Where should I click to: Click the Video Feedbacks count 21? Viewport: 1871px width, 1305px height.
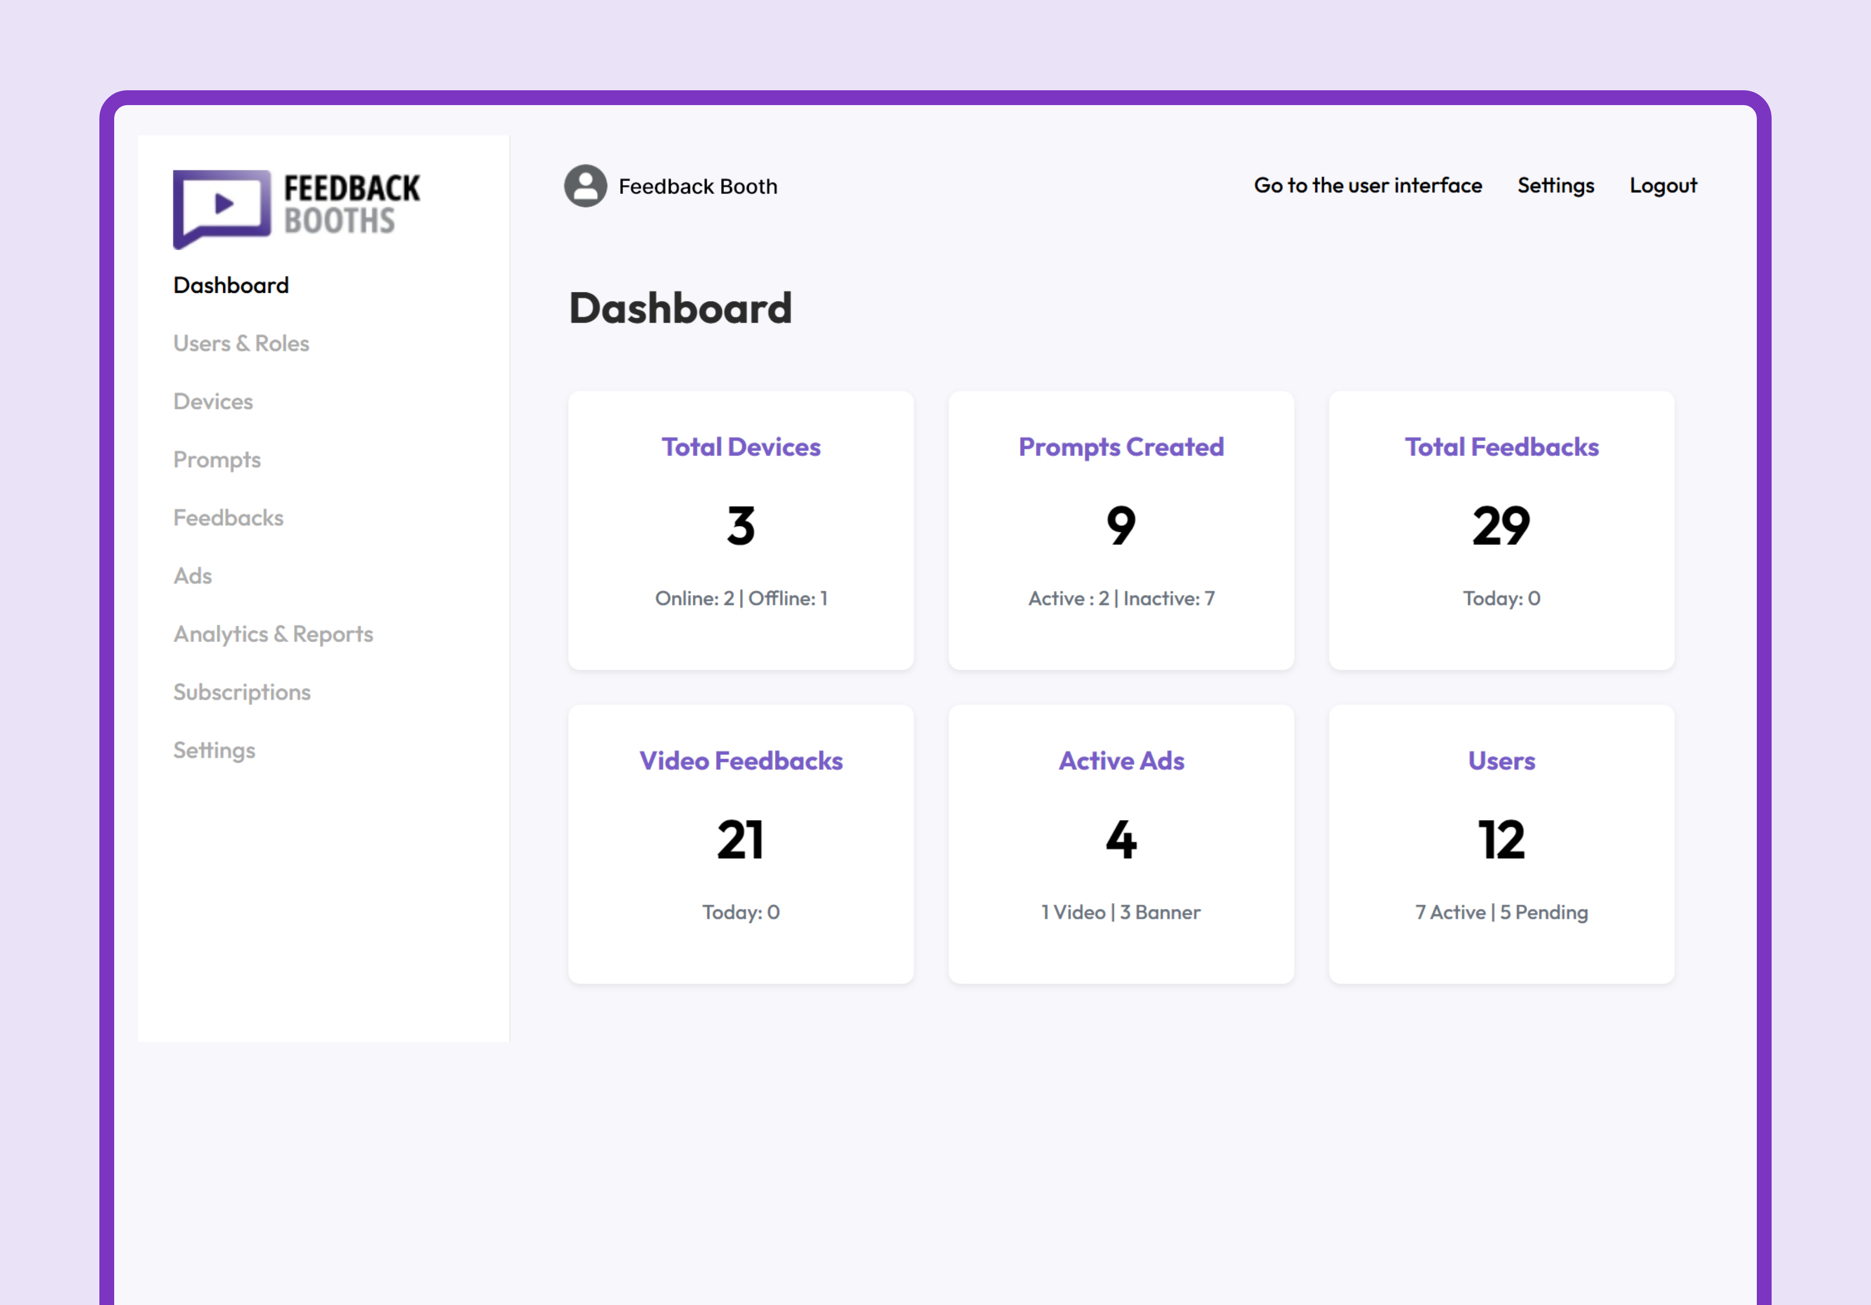tap(741, 840)
